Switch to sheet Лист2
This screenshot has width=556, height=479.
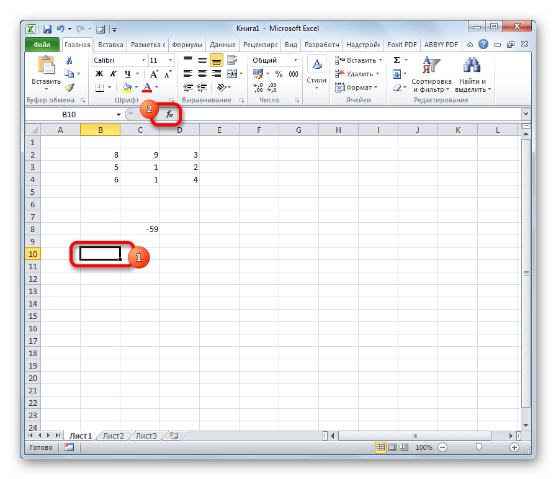coord(113,436)
